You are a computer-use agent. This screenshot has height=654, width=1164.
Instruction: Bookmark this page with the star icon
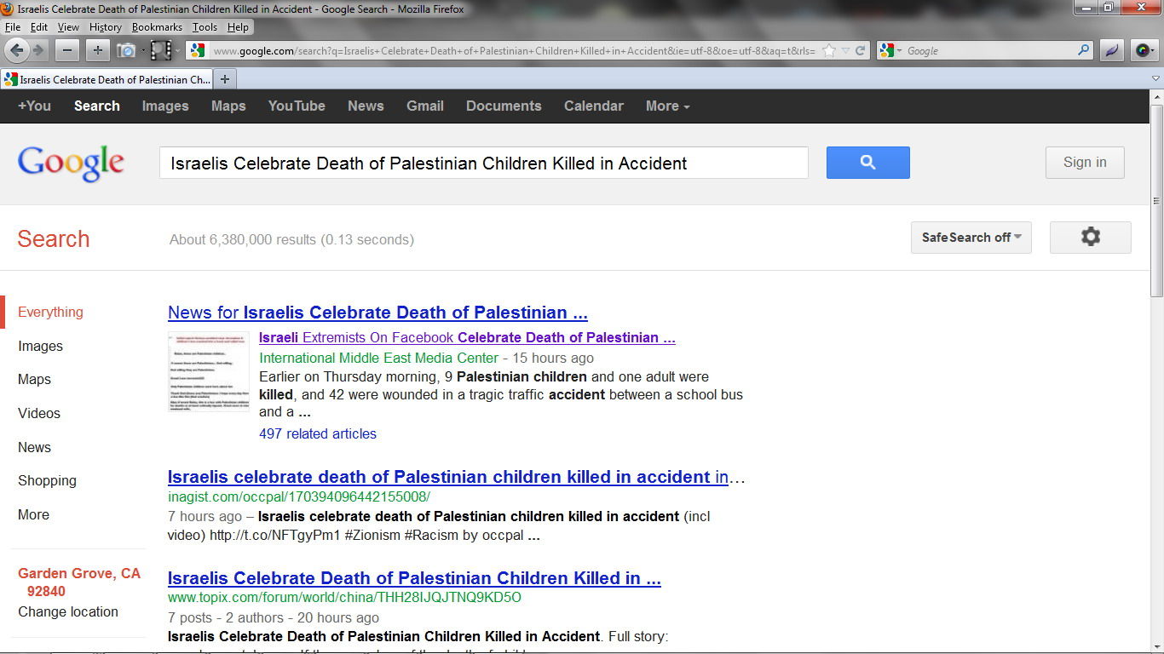828,50
